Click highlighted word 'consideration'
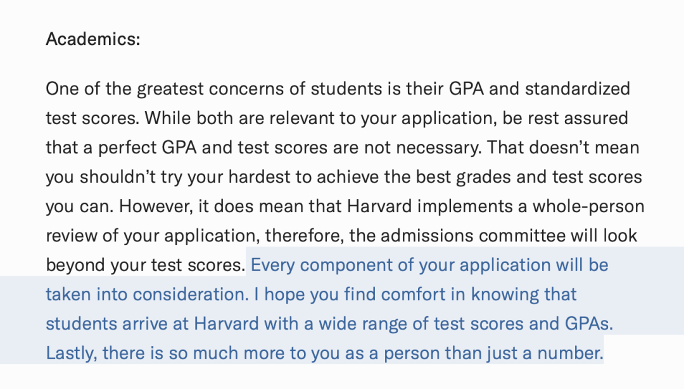Viewport: 684px width, 389px height. [x=190, y=295]
